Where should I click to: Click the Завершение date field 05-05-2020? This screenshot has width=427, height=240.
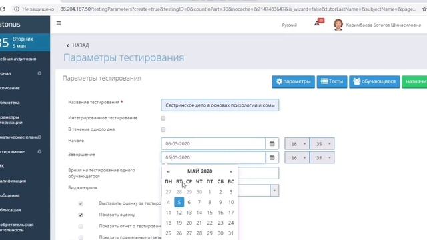213,157
